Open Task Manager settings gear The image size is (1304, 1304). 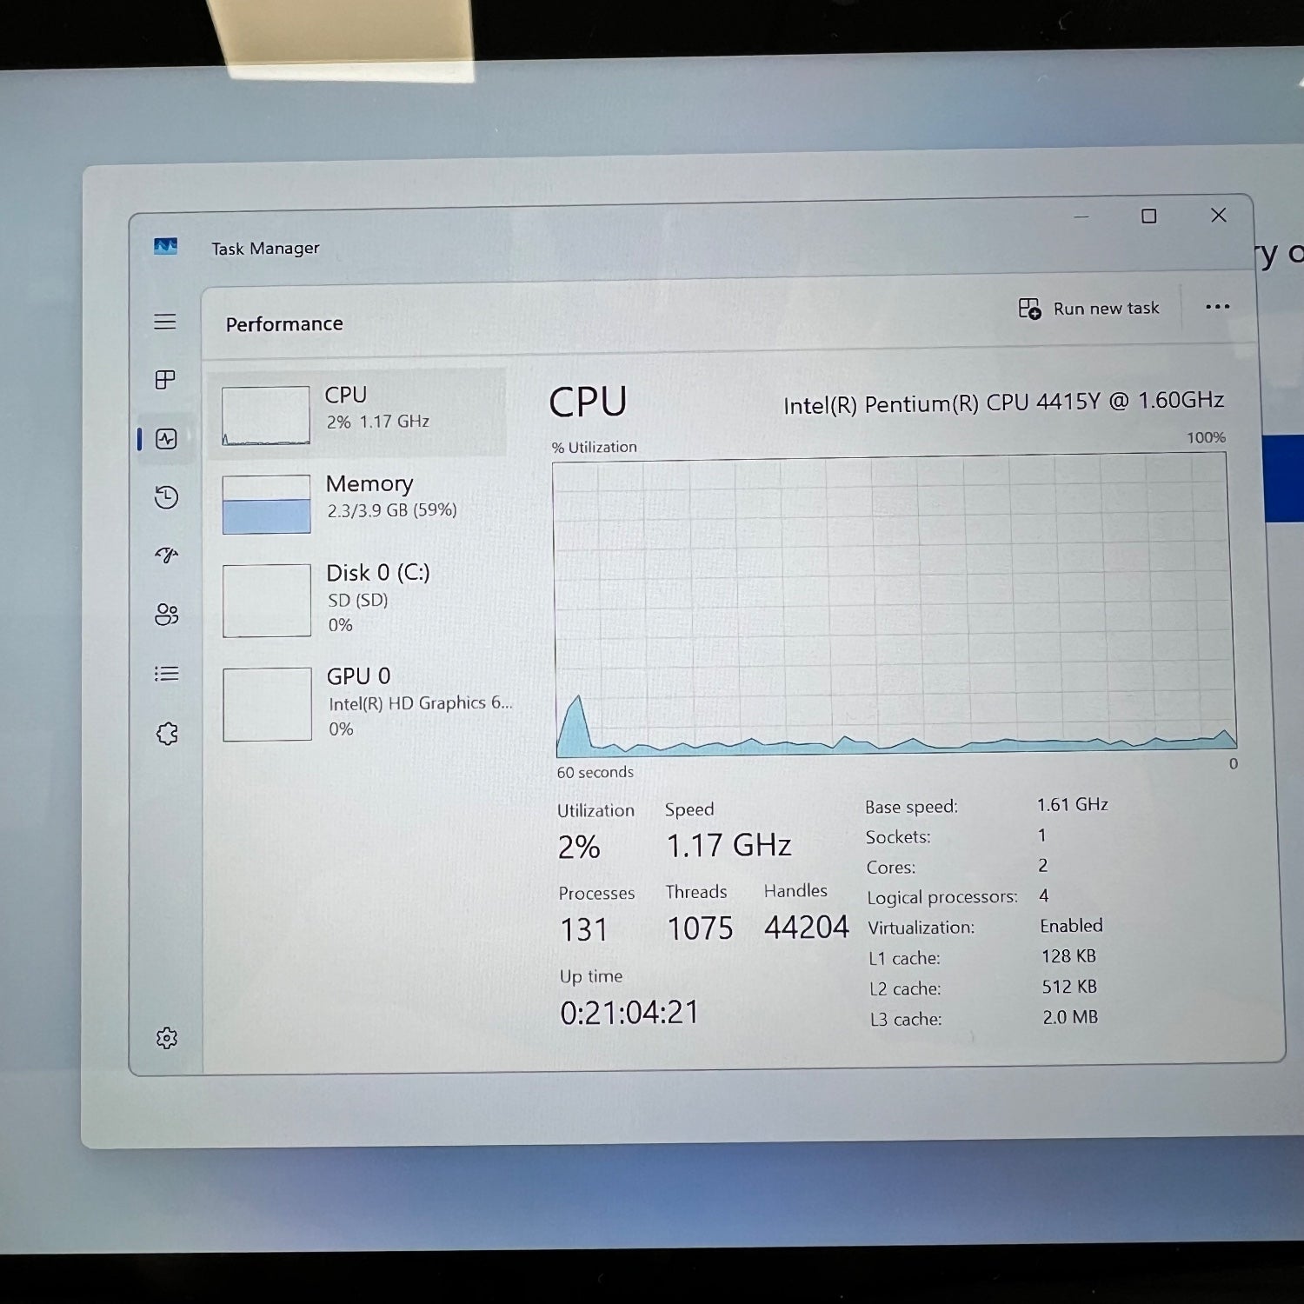[x=167, y=1038]
